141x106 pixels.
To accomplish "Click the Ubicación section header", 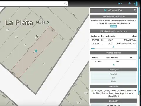I will point(114,101).
